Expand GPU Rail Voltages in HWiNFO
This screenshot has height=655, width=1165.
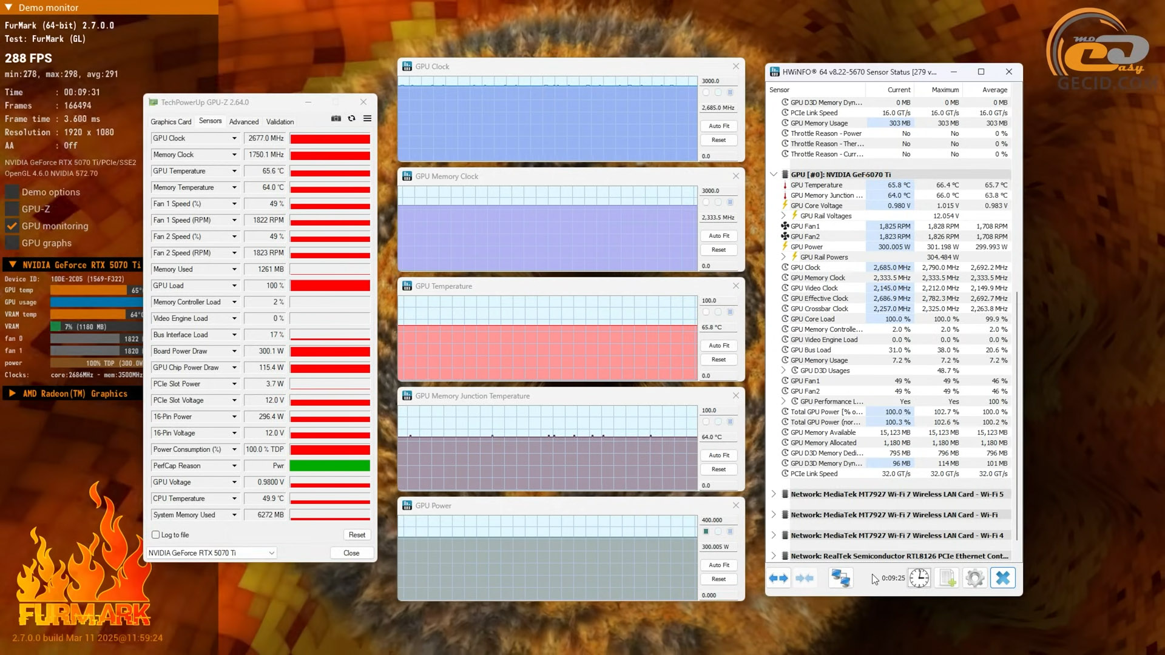click(783, 216)
